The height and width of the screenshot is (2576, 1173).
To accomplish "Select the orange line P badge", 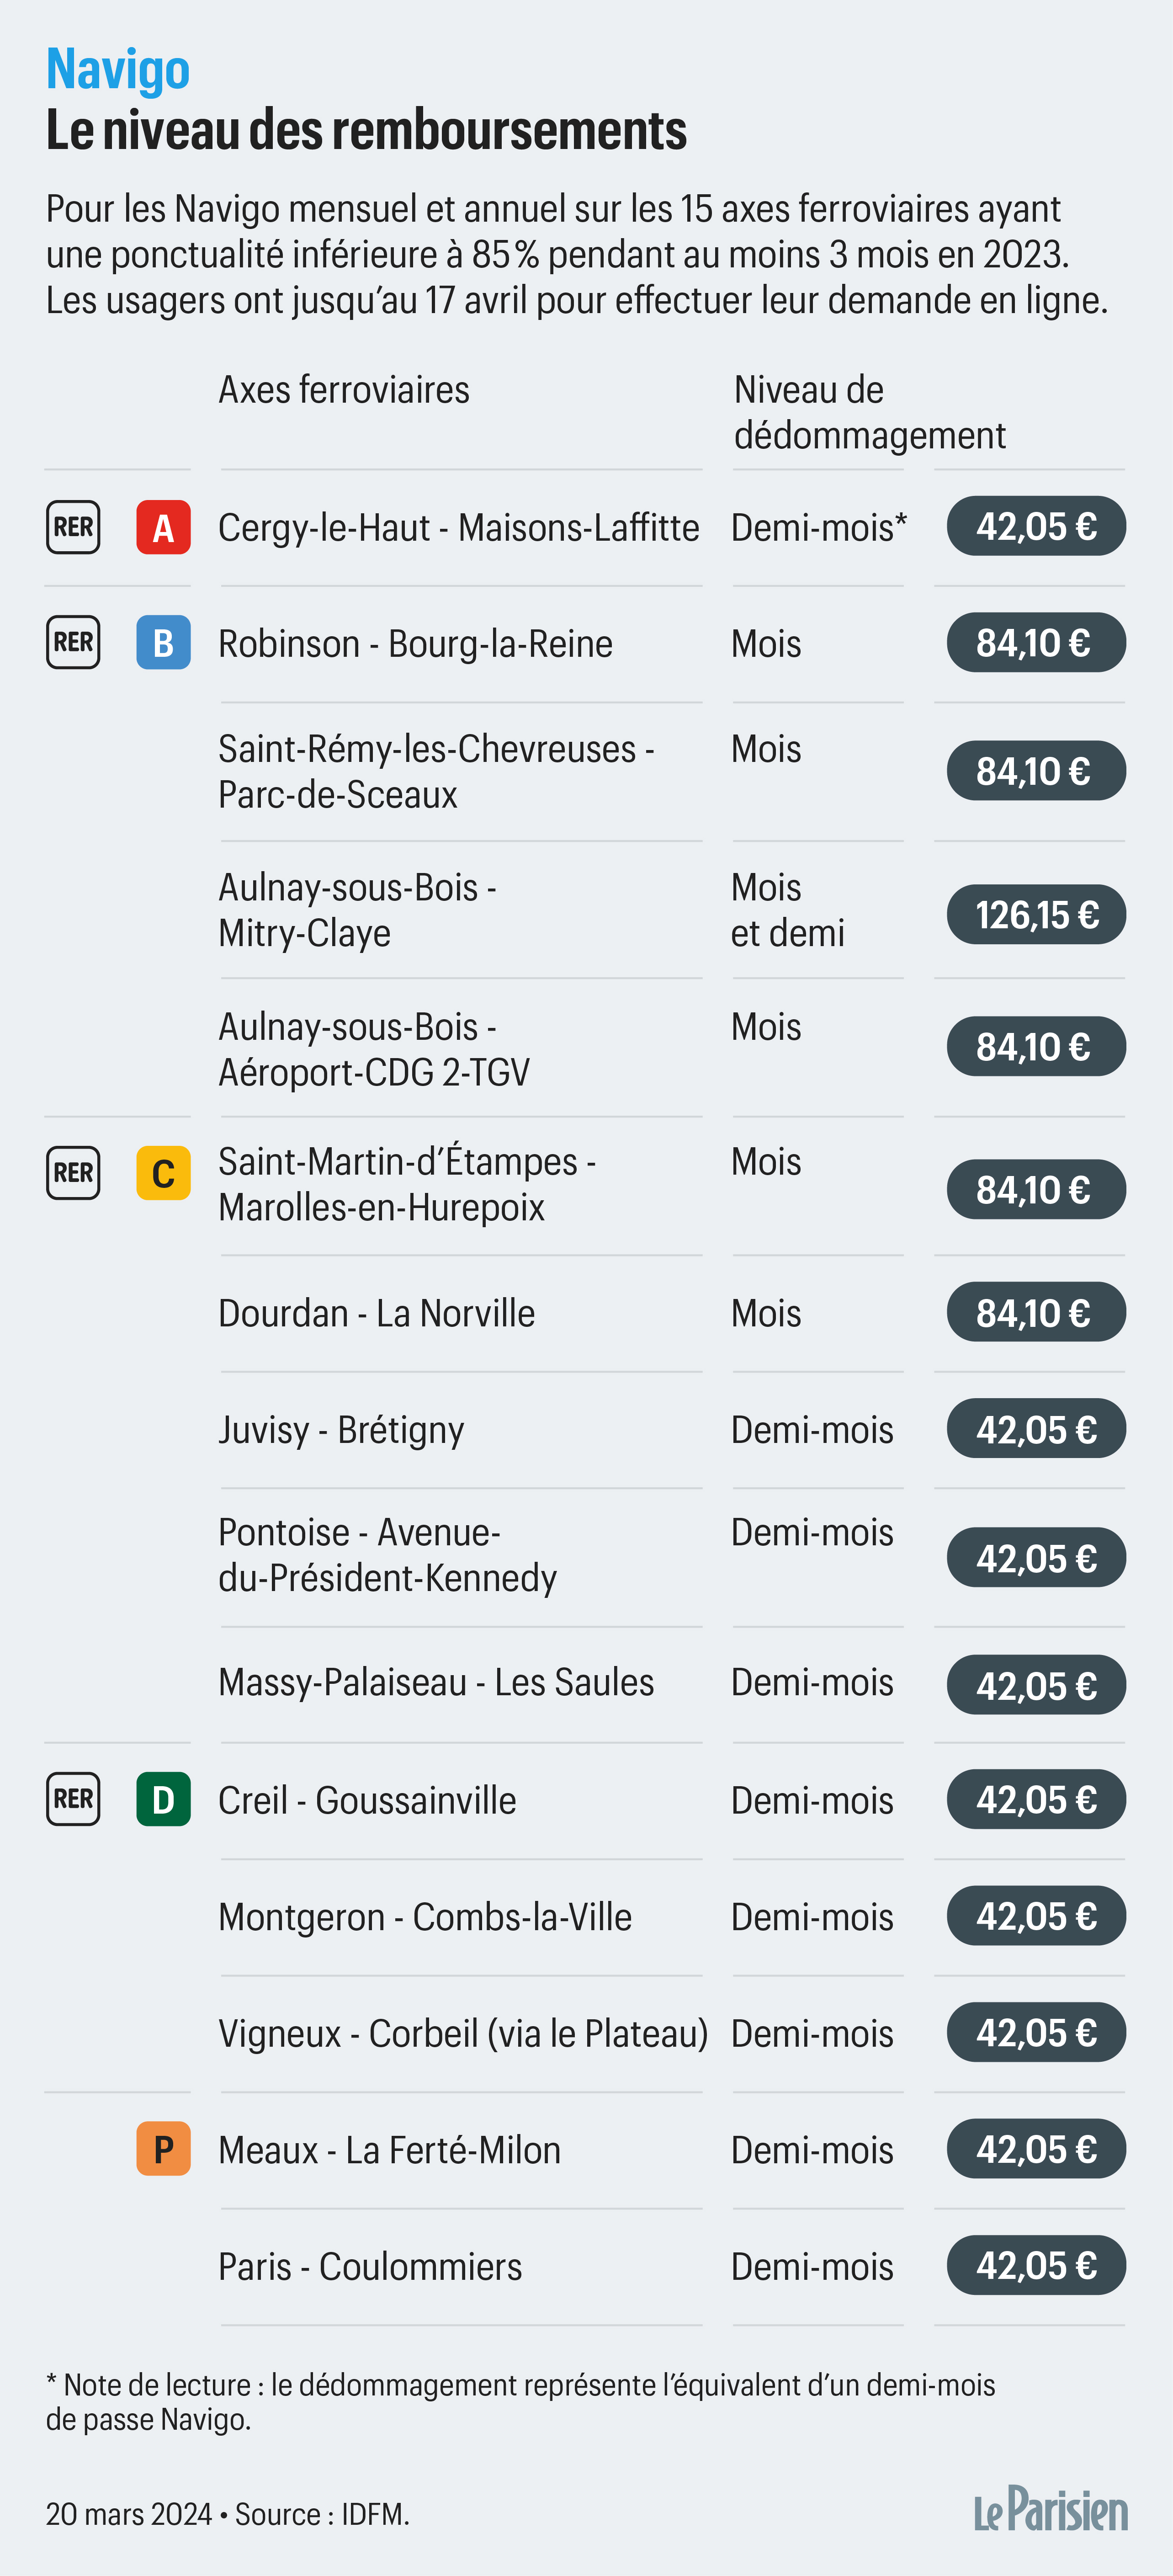I will coord(163,2149).
